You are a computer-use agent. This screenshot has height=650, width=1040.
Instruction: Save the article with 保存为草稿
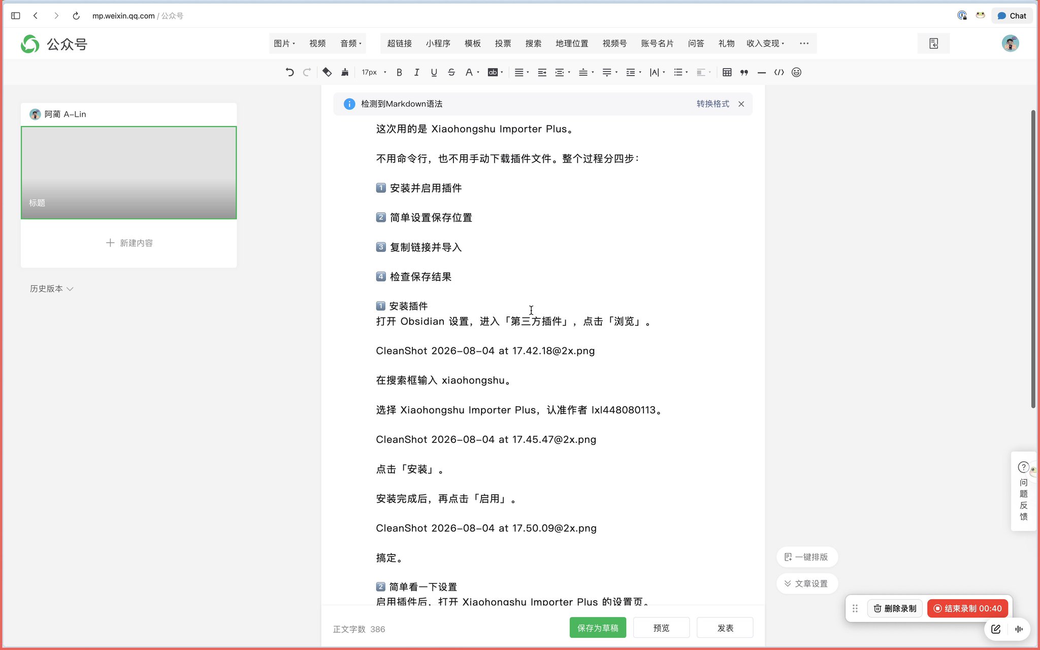[x=598, y=628]
